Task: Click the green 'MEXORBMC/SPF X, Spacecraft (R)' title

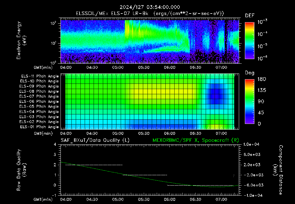Action: pyautogui.click(x=196, y=140)
